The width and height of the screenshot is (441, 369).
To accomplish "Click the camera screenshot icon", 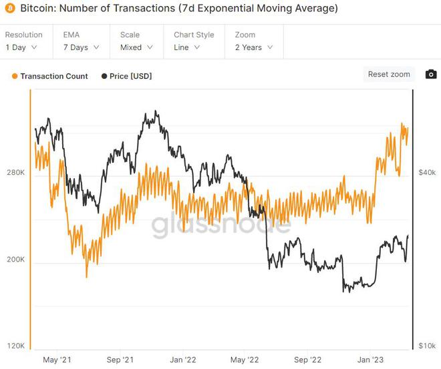I will [x=431, y=74].
